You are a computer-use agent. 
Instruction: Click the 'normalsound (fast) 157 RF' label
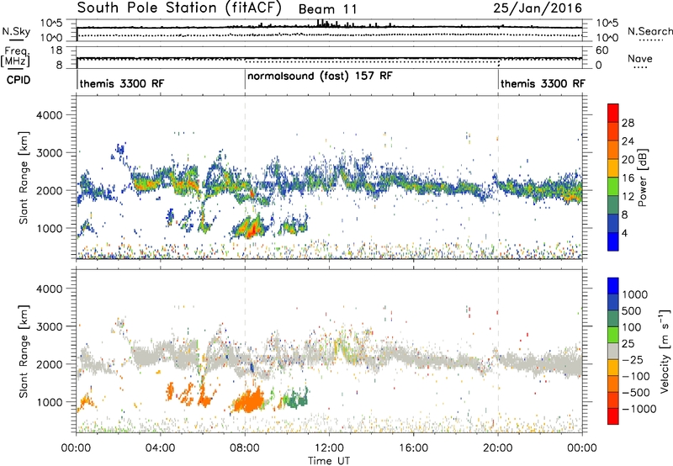click(x=320, y=76)
